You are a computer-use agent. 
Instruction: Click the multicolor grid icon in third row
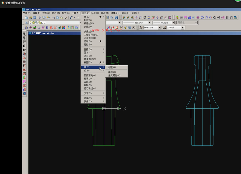(64, 28)
